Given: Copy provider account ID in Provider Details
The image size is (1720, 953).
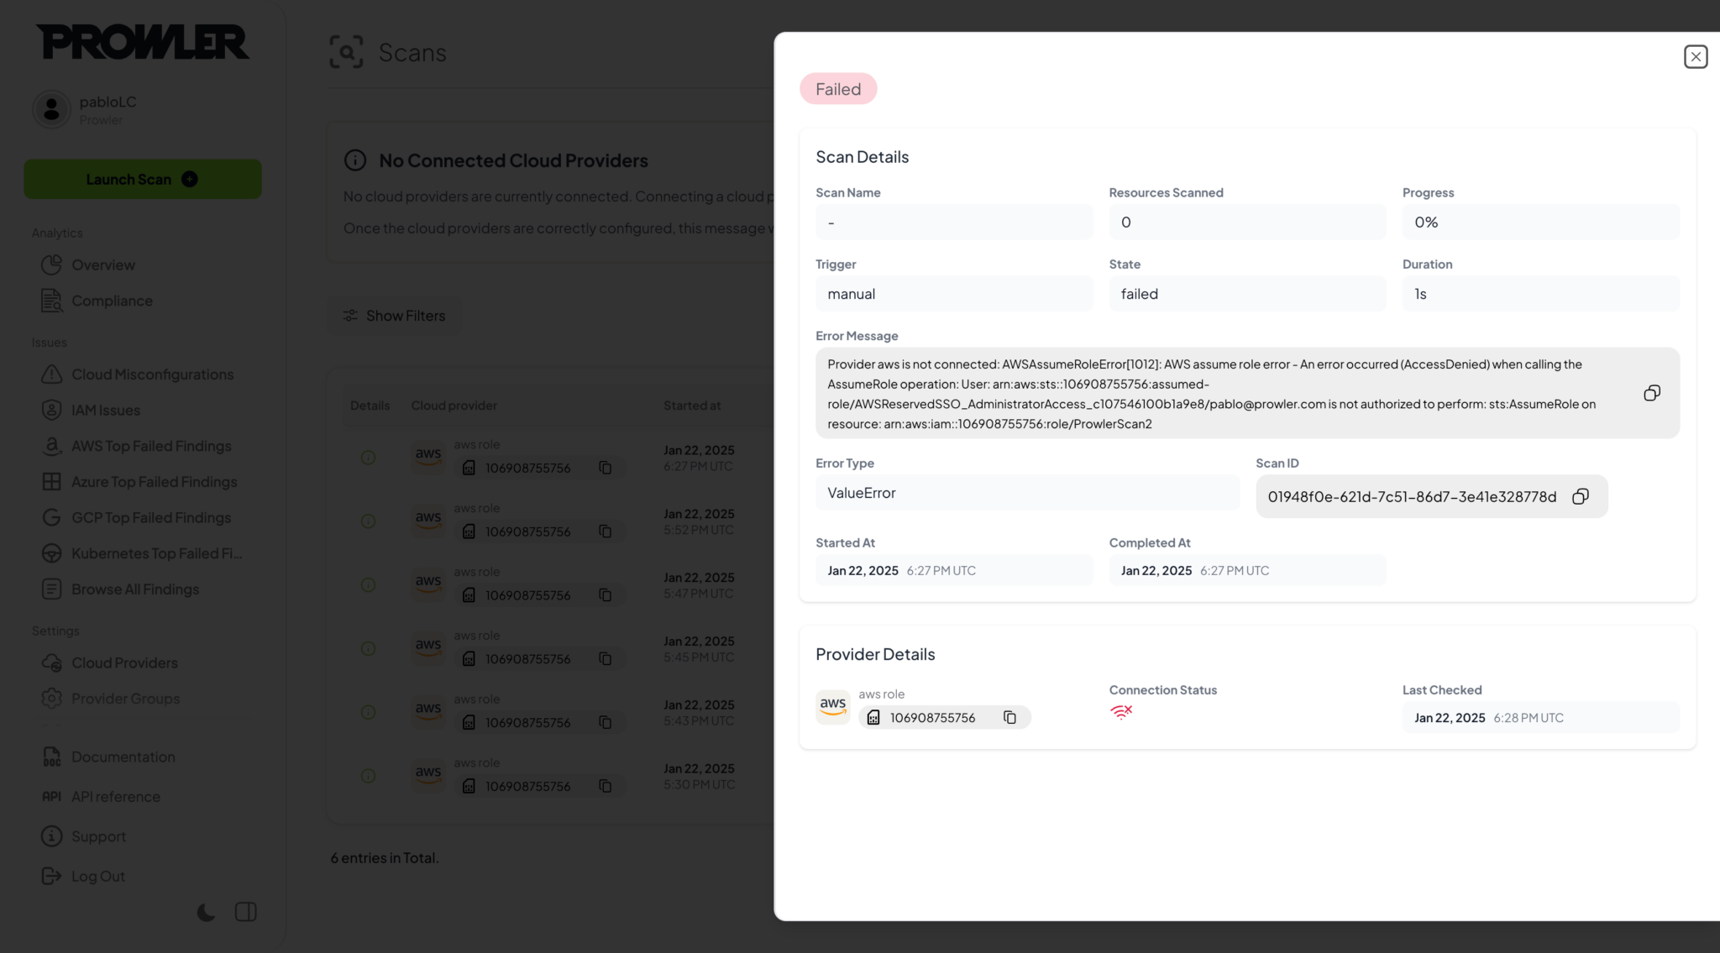Looking at the screenshot, I should [1009, 717].
